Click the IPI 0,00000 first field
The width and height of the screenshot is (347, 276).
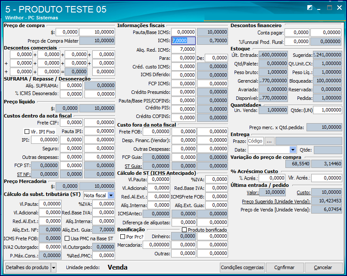point(45,140)
